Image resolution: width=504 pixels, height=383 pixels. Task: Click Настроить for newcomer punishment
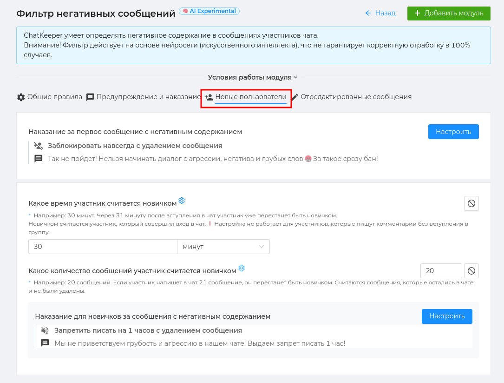[x=447, y=316]
